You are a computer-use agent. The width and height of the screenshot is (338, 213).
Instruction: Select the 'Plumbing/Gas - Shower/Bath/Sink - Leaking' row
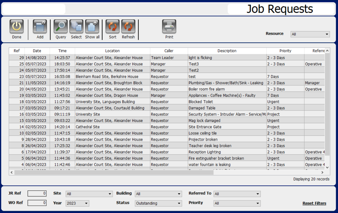point(167,83)
